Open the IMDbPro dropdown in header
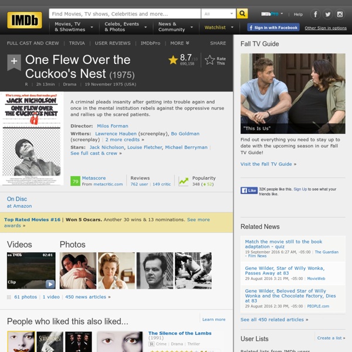 [x=272, y=14]
